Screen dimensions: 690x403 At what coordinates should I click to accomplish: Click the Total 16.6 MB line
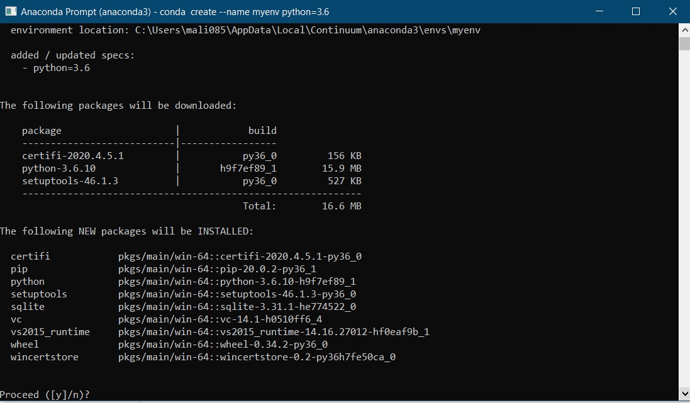click(x=302, y=206)
